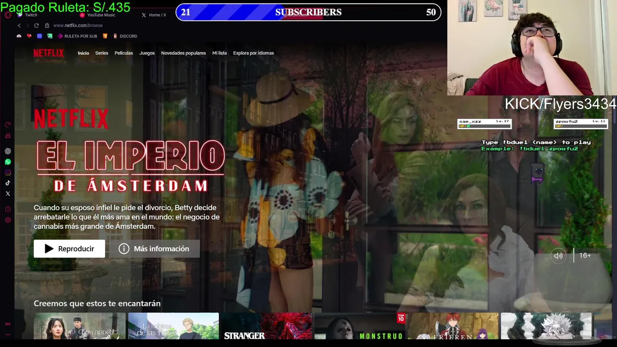Click the KICK/Flyers3434 overlay text
The height and width of the screenshot is (347, 617).
pyautogui.click(x=560, y=104)
